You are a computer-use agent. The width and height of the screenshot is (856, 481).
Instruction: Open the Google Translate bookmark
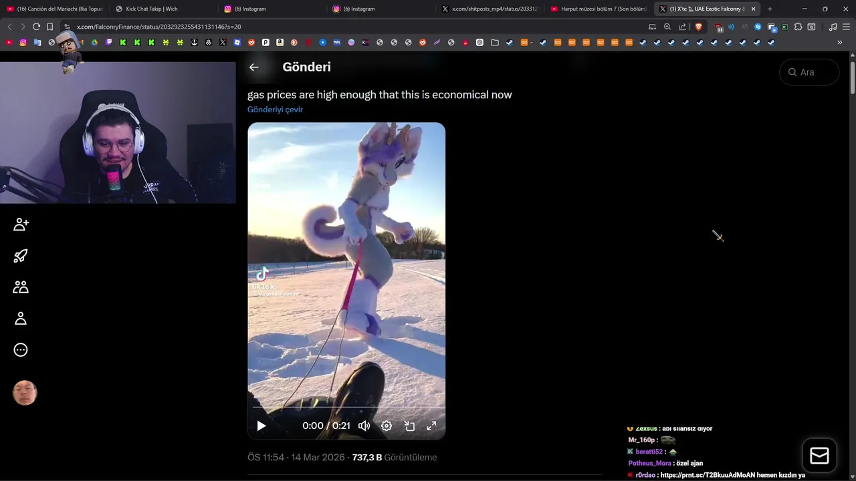tap(37, 42)
